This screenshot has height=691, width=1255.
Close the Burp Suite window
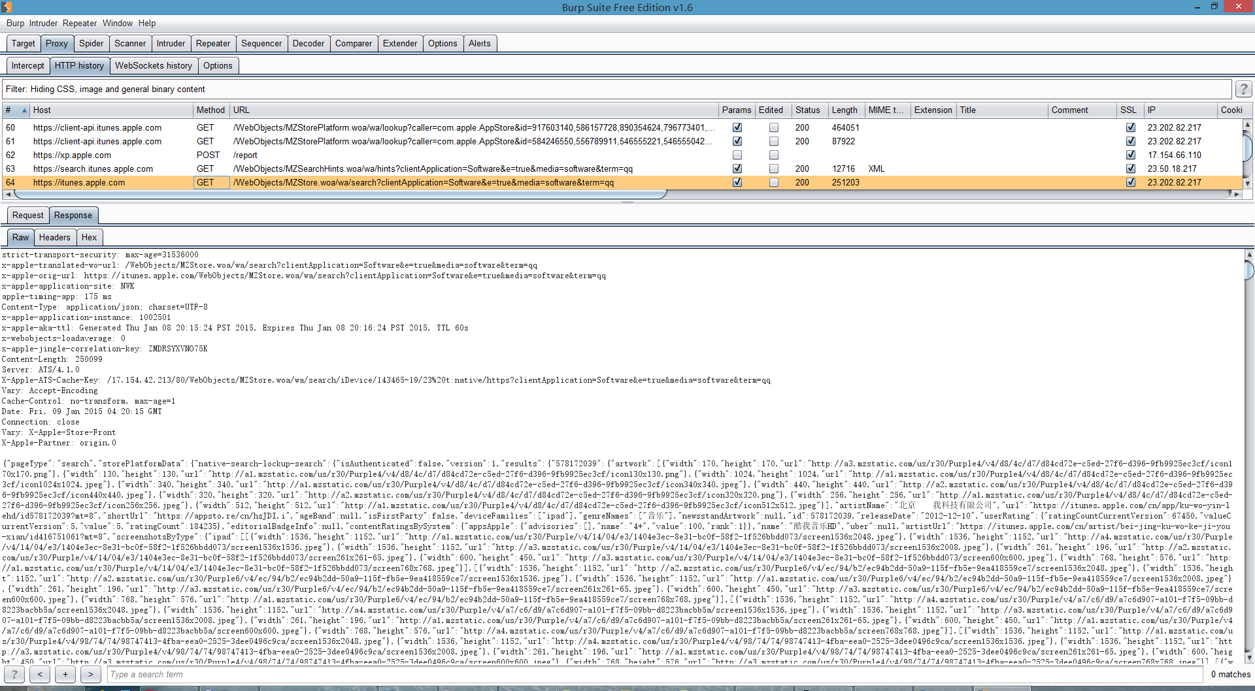pos(1239,7)
